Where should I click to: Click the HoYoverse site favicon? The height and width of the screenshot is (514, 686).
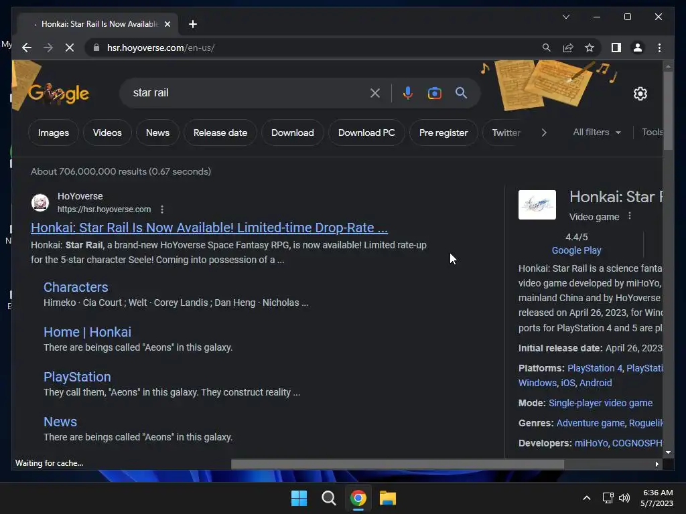pos(40,202)
